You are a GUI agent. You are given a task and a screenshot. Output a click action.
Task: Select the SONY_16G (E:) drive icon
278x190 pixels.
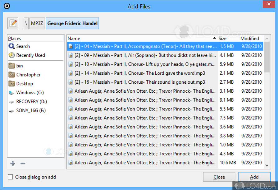[11, 111]
